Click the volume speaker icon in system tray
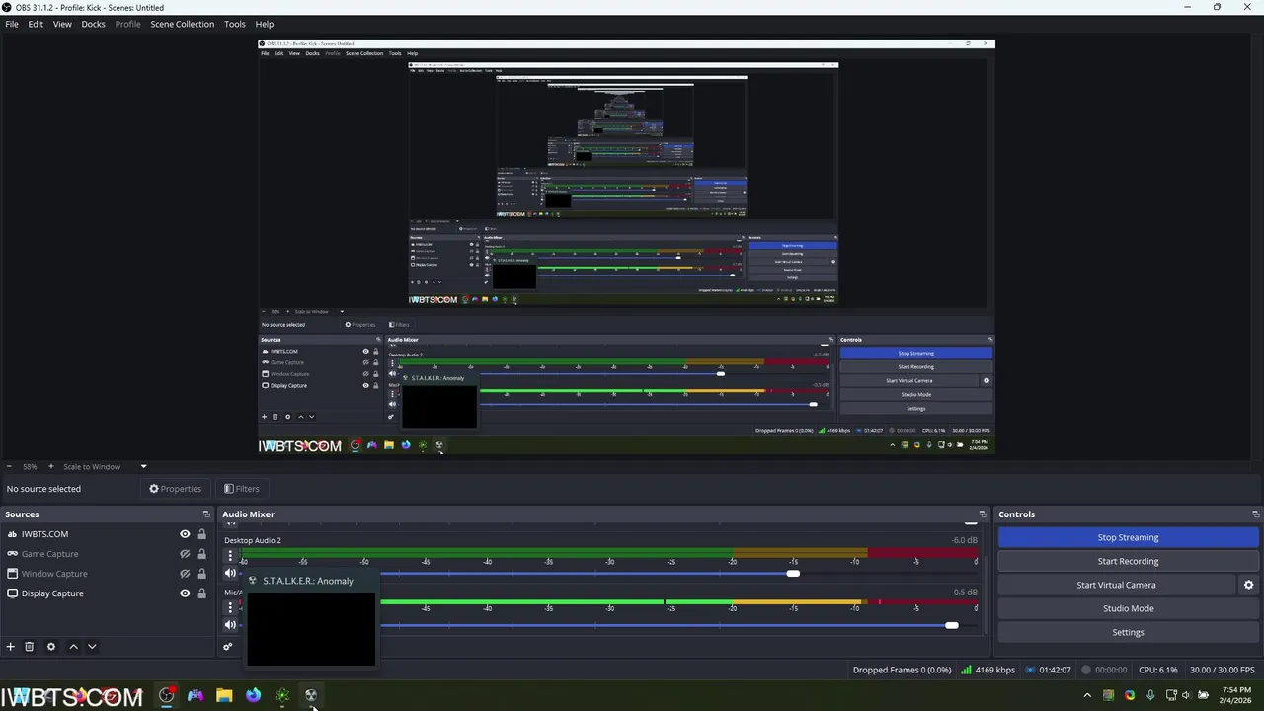1264x711 pixels. 1187,695
